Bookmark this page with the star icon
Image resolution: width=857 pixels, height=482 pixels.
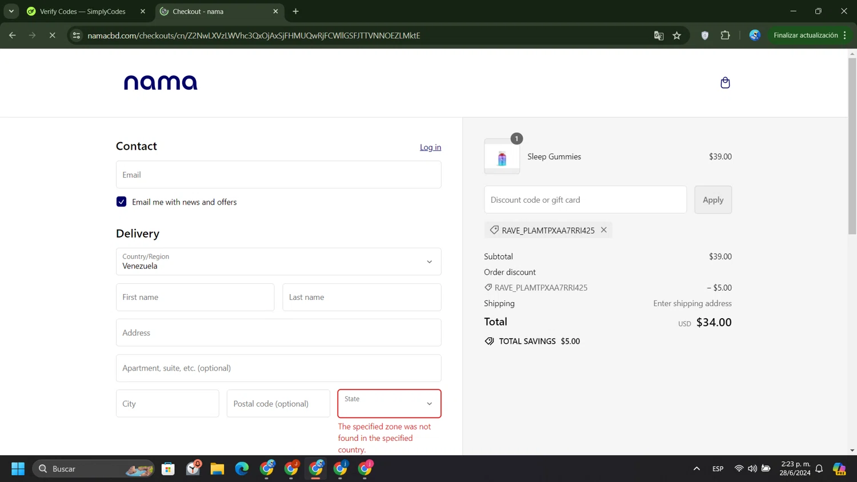point(677,35)
